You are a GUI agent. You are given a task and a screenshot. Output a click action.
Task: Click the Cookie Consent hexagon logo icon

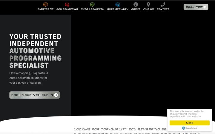point(184,128)
